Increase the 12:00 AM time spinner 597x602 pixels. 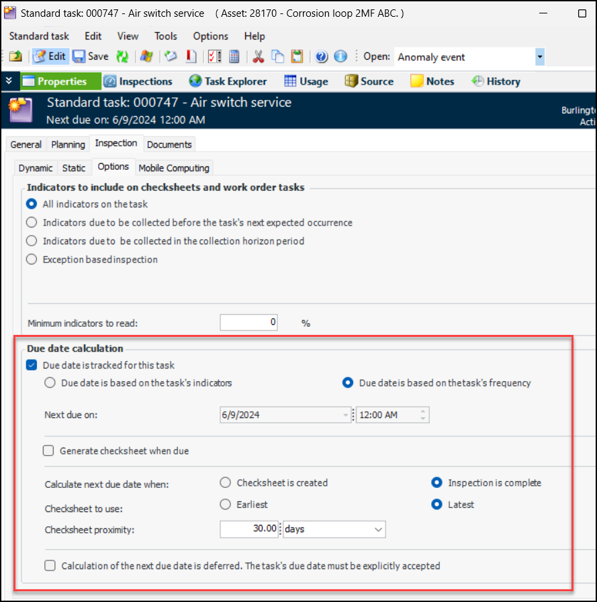[422, 411]
